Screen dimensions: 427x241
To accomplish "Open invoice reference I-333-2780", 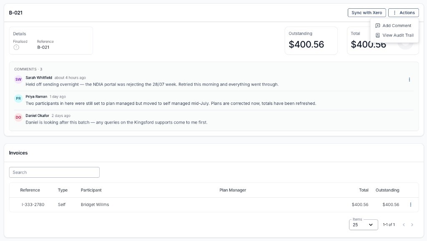I will click(33, 205).
